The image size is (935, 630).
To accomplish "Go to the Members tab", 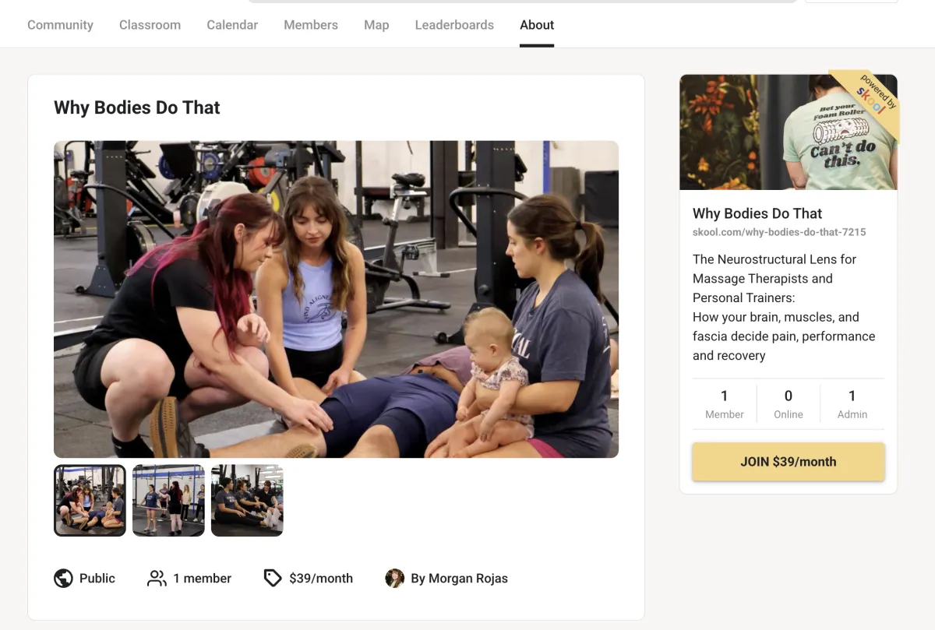I will pyautogui.click(x=311, y=25).
